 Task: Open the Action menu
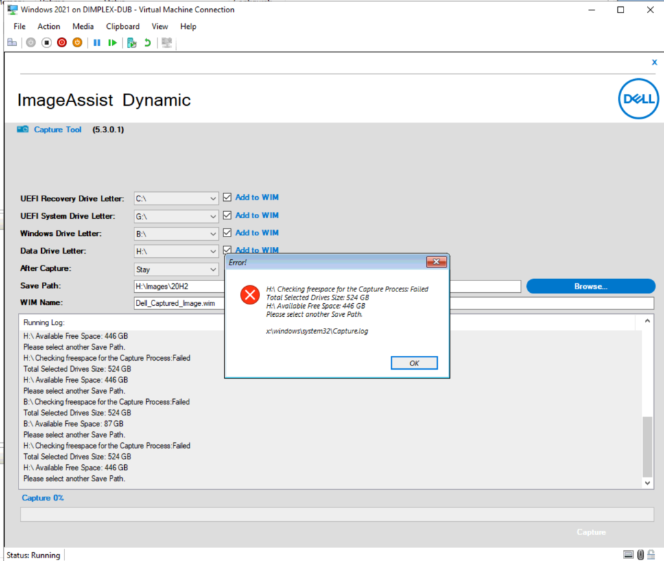coord(49,26)
